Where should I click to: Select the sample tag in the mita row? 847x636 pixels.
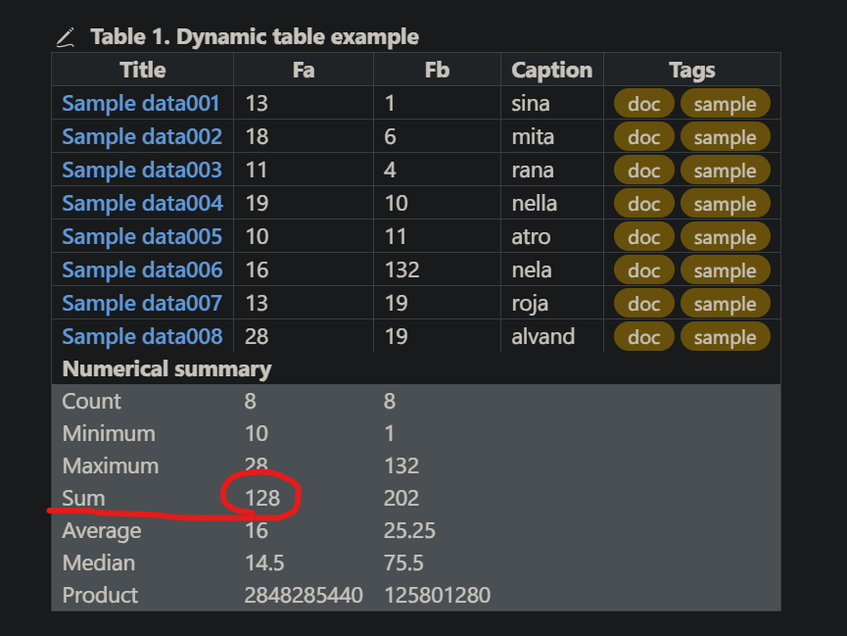pyautogui.click(x=725, y=137)
